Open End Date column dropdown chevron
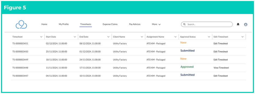The image size is (255, 94). pyautogui.click(x=108, y=37)
